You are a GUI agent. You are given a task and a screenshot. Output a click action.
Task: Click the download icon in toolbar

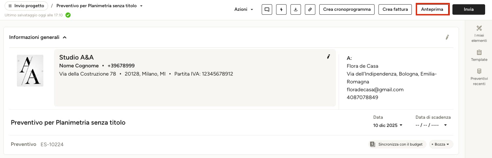pos(296,9)
